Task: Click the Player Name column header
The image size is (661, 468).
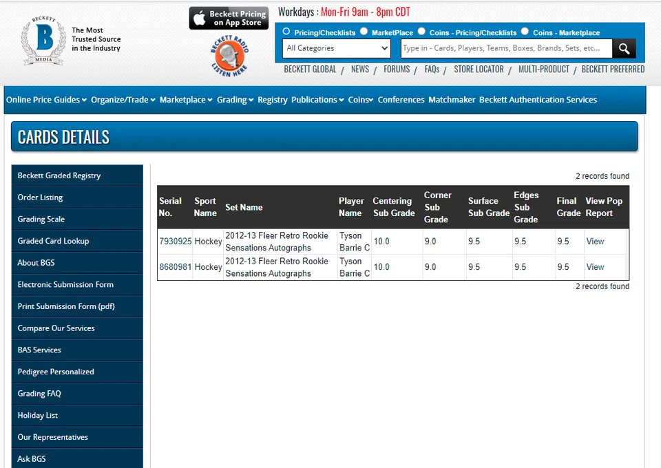Action: (x=351, y=207)
